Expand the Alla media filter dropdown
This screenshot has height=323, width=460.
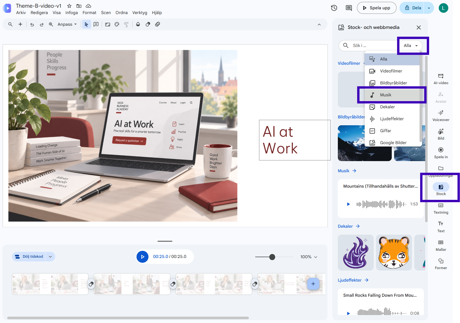411,46
